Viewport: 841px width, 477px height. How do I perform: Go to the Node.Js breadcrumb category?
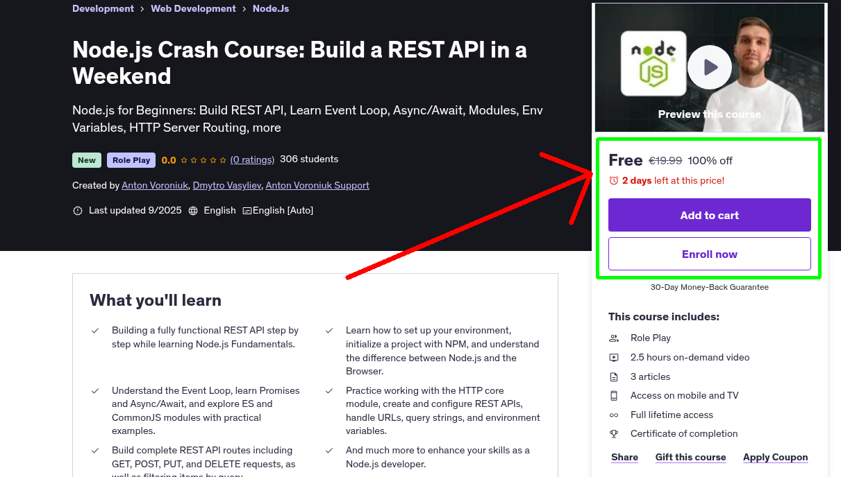click(x=271, y=8)
